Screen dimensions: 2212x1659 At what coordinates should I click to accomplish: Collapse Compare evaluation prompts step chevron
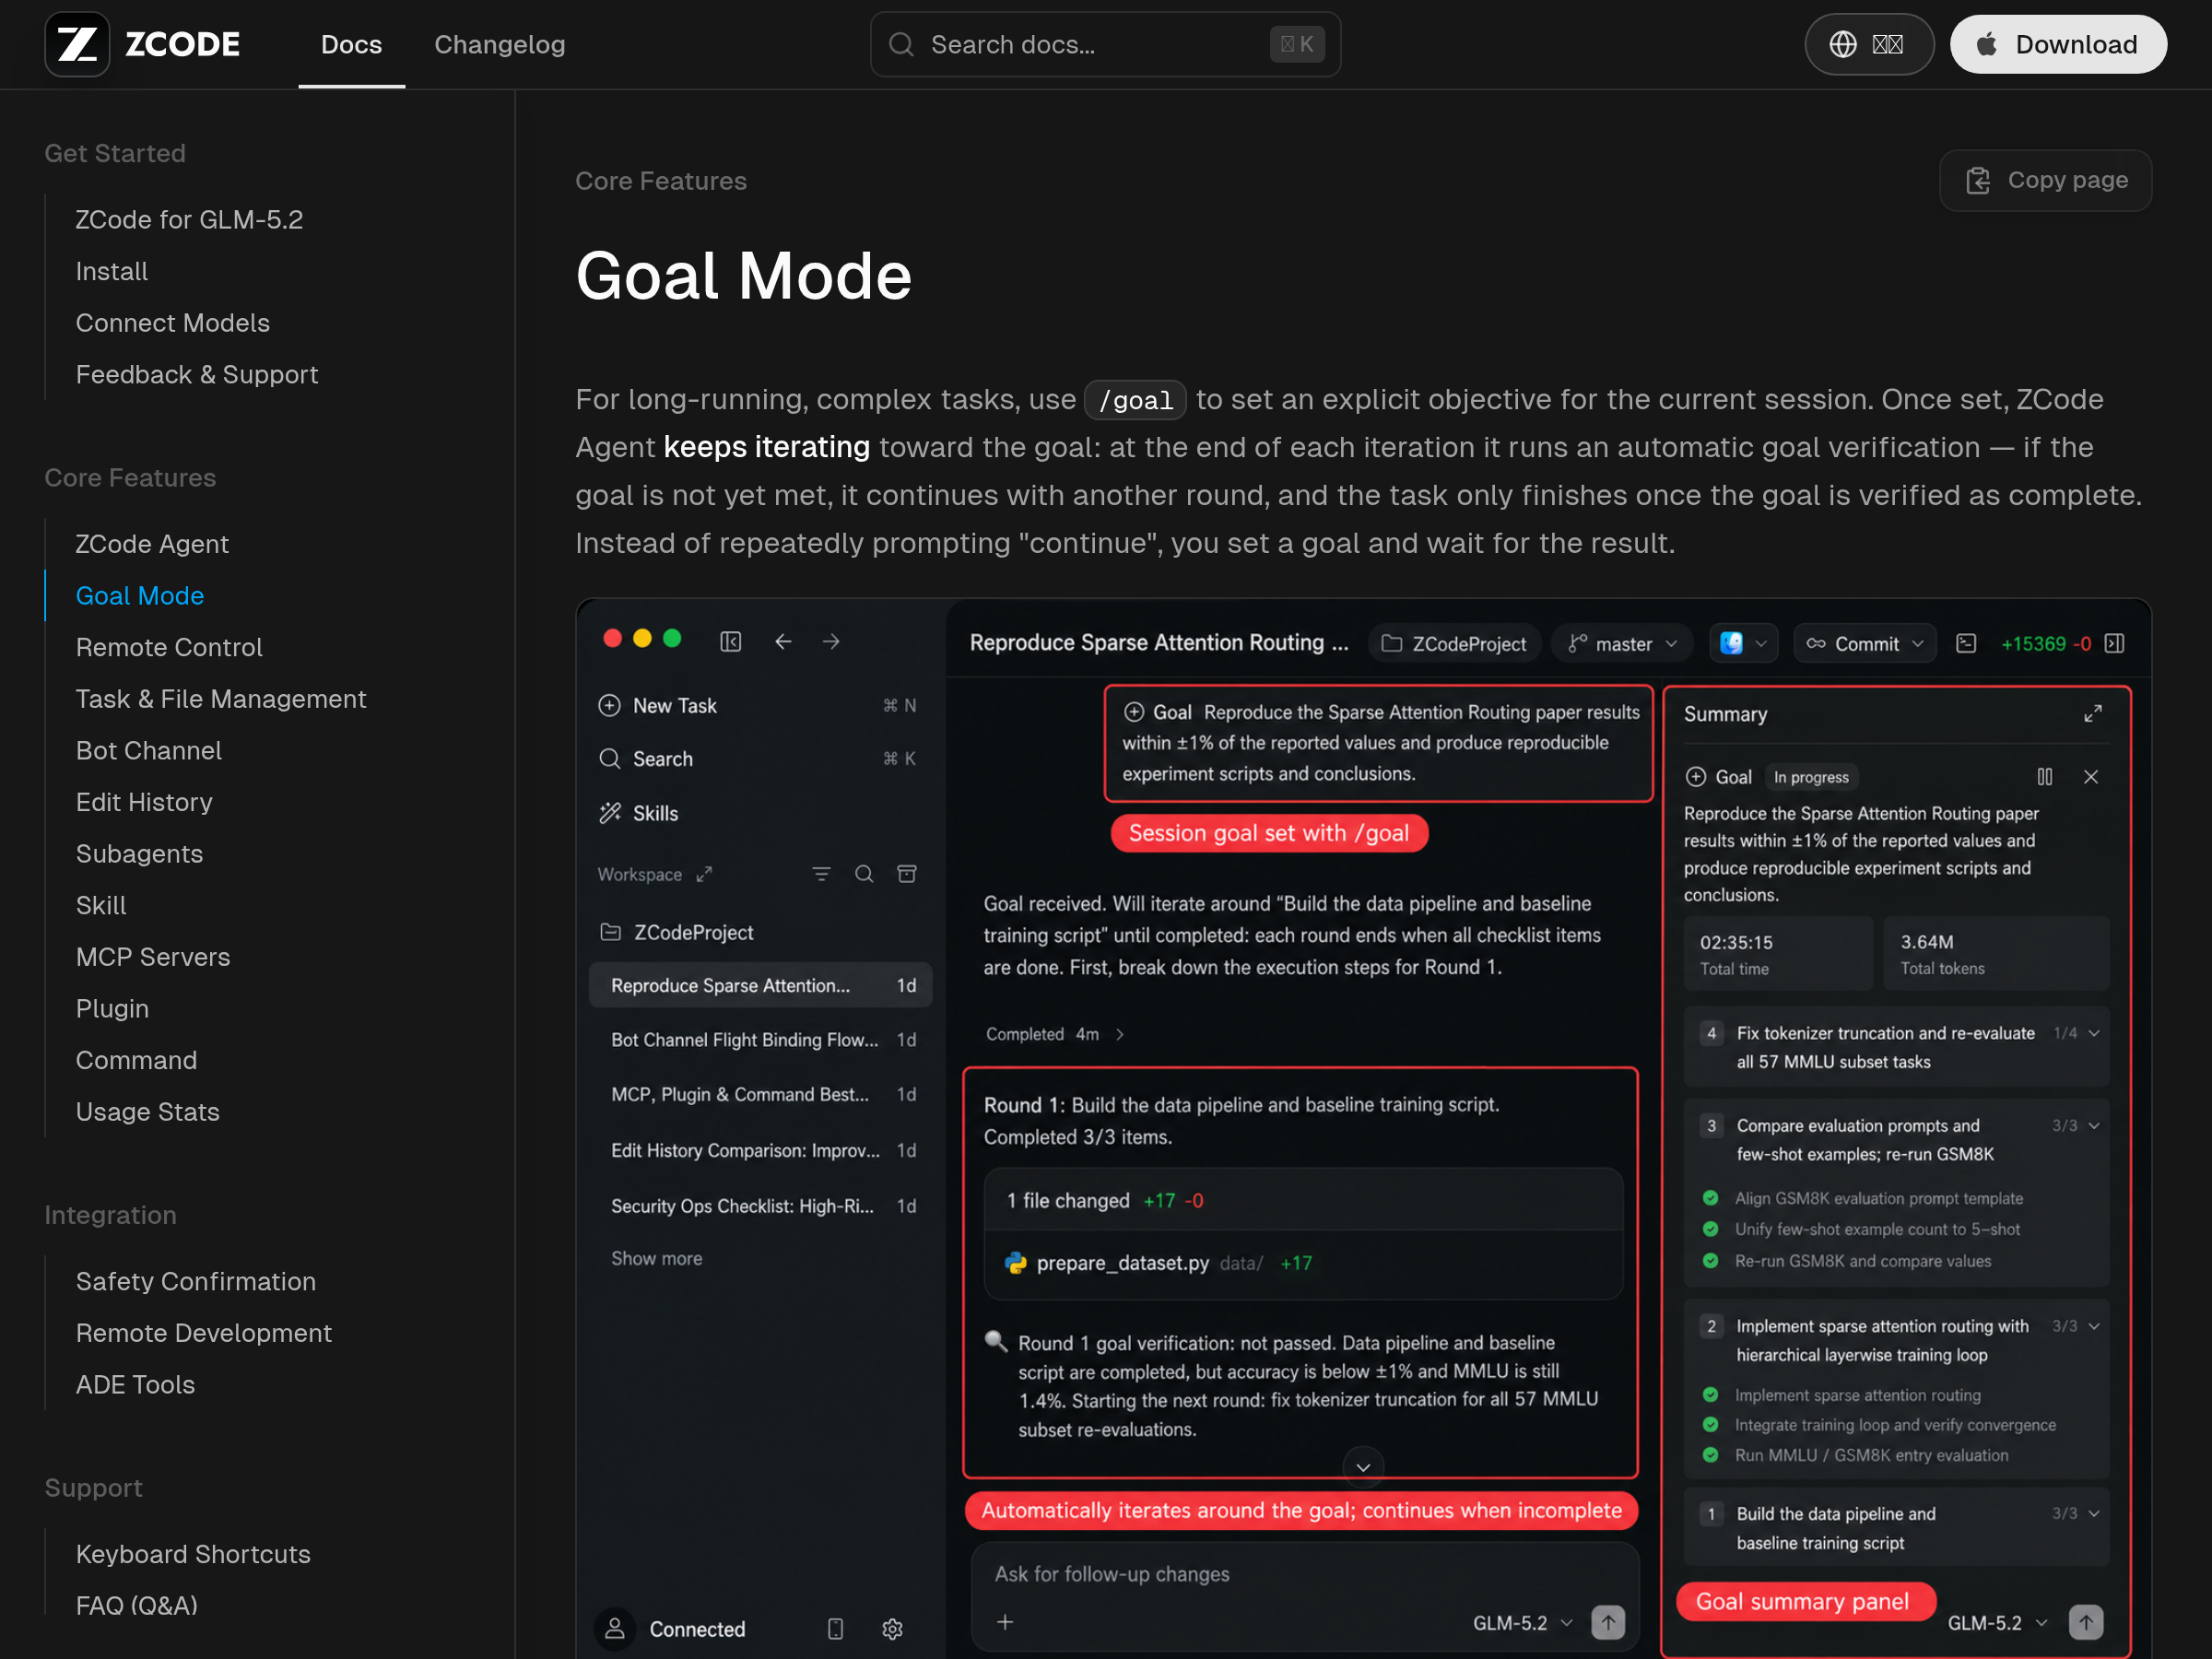click(x=2094, y=1125)
